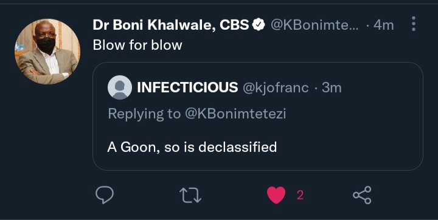Click the Replying to label text
This screenshot has height=220, width=438.
(144, 114)
